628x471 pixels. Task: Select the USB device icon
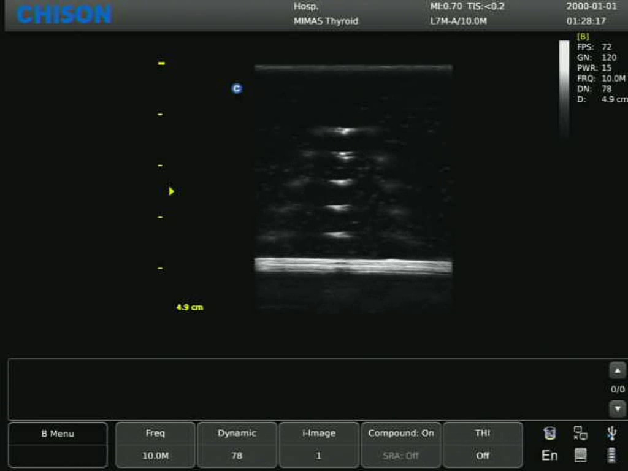point(611,433)
